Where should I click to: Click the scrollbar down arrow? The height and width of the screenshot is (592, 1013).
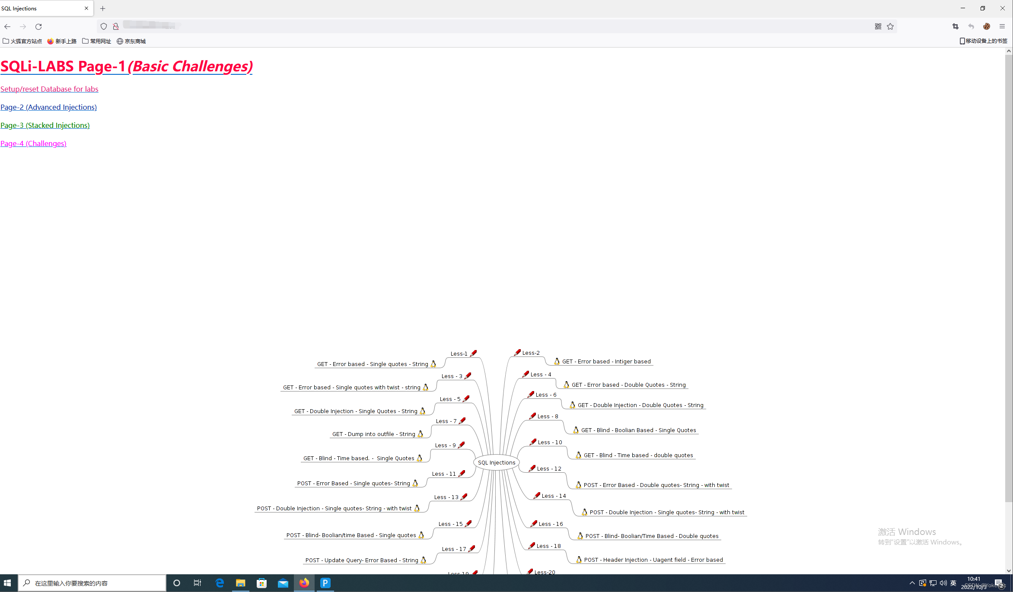point(1009,570)
